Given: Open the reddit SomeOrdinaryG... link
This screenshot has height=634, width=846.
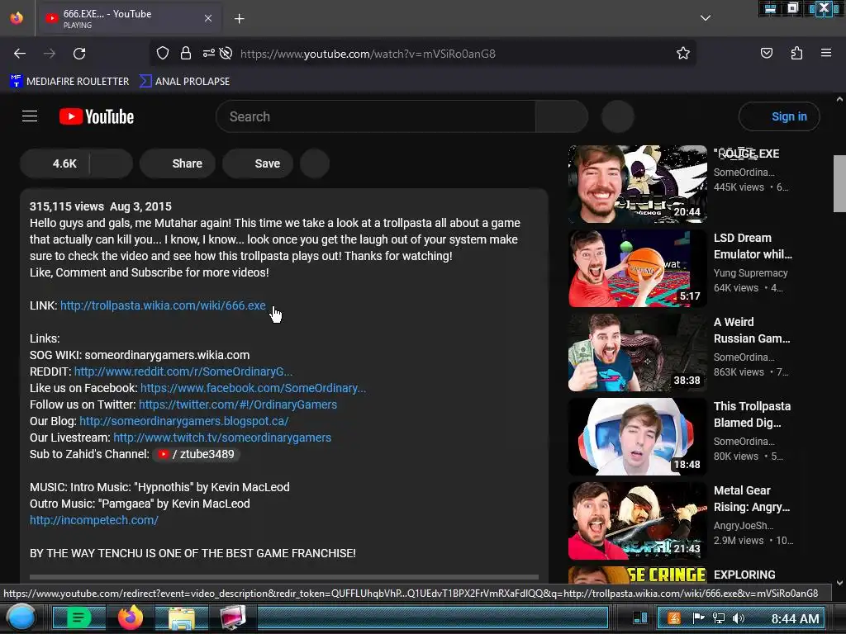Looking at the screenshot, I should point(183,371).
